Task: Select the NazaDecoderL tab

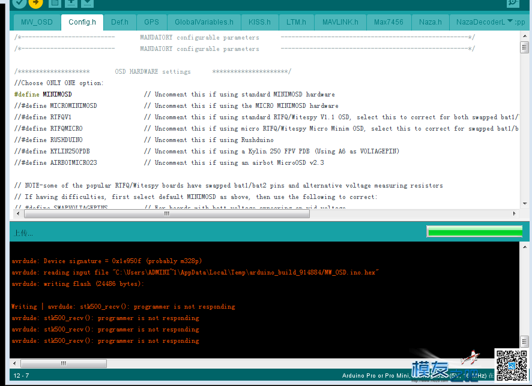Action: (x=481, y=22)
